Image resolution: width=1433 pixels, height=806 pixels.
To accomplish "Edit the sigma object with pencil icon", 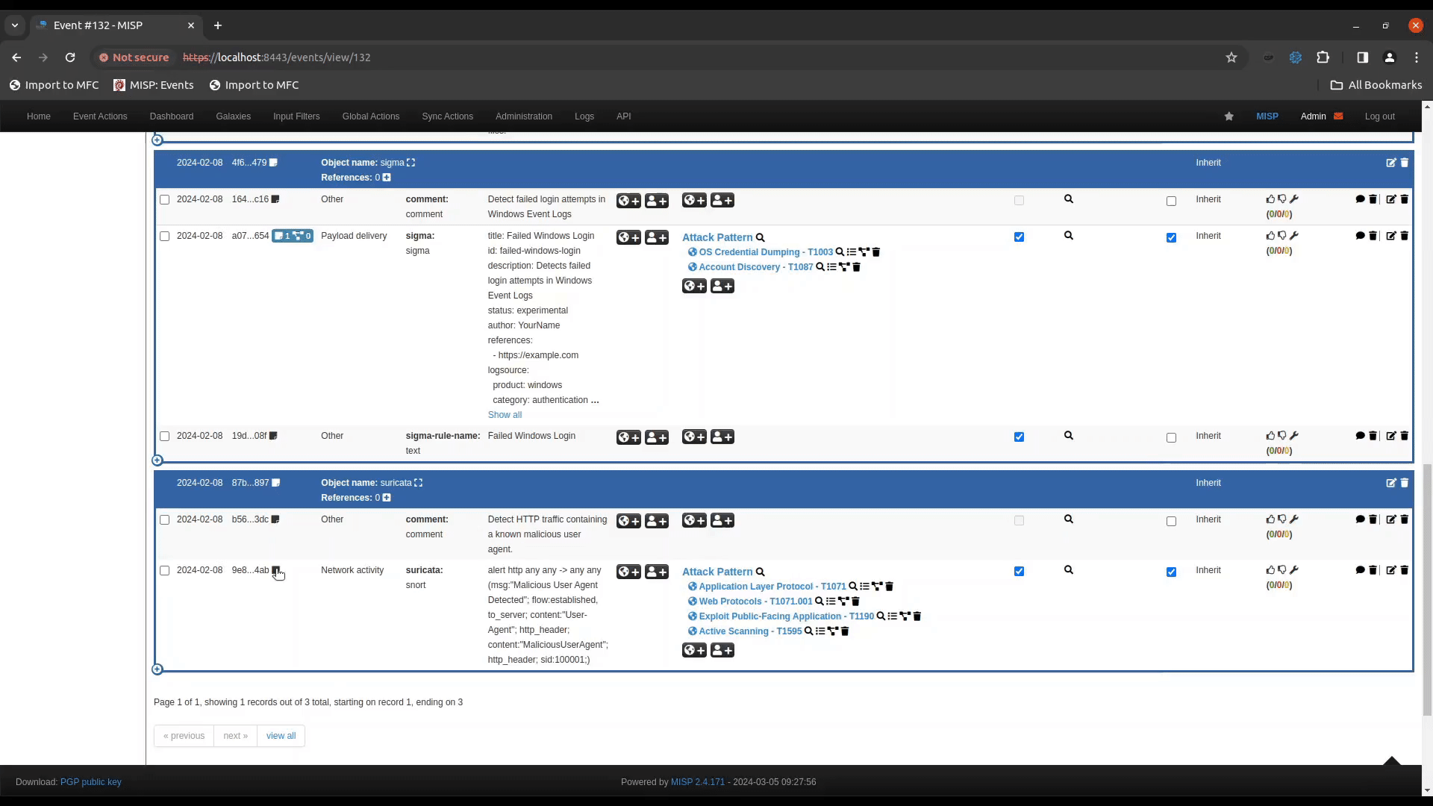I will tap(1390, 163).
